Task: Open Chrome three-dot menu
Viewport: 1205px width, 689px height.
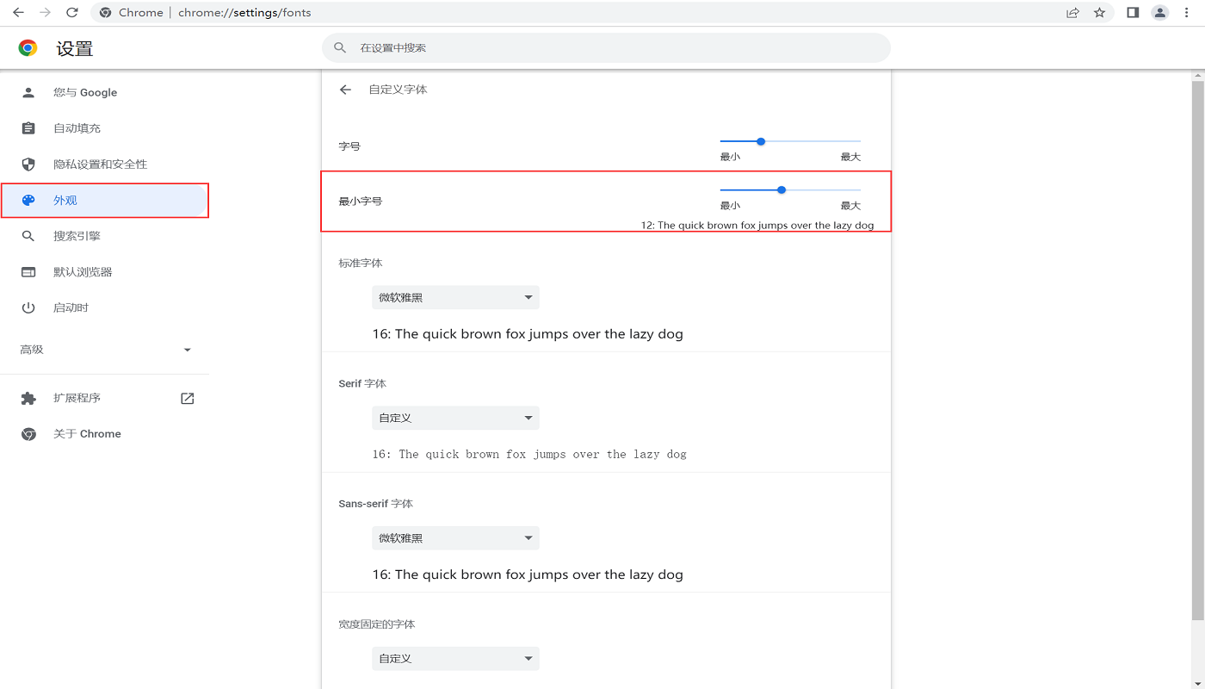Action: coord(1187,13)
